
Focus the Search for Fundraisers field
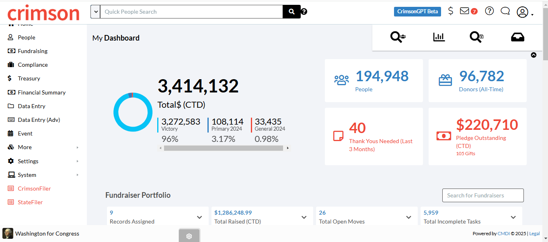coord(483,195)
